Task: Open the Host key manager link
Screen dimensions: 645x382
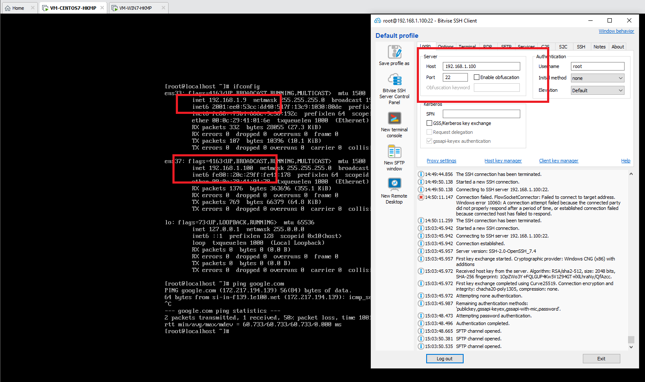Action: point(503,161)
